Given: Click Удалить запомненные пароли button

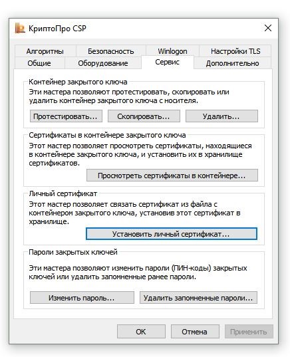Looking at the screenshot, I should click(x=198, y=298).
